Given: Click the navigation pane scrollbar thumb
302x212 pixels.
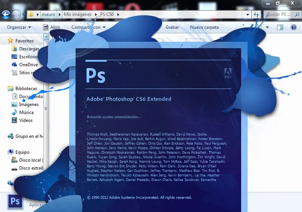Looking at the screenshot, I should click(x=46, y=108).
